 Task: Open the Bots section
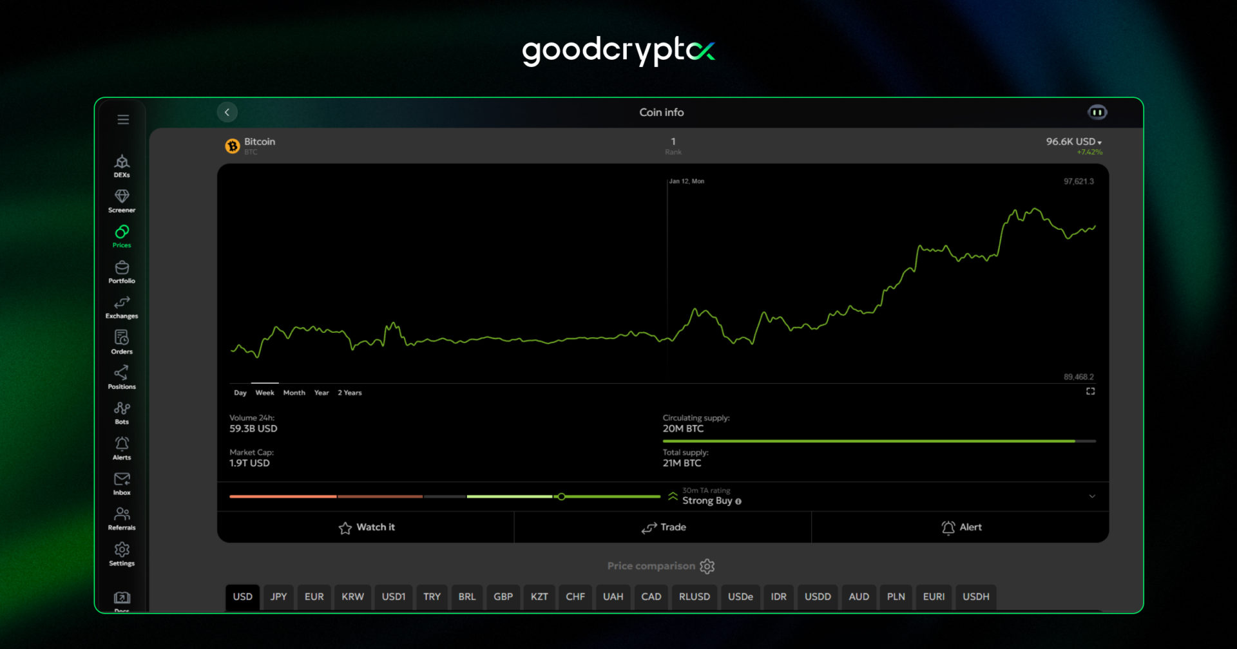pos(122,413)
